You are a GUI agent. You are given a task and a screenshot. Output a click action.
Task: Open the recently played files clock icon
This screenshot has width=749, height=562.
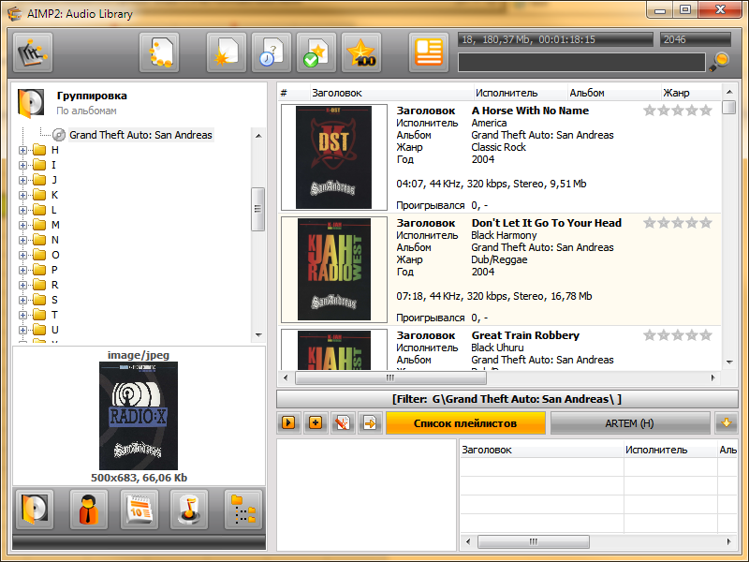coord(272,52)
